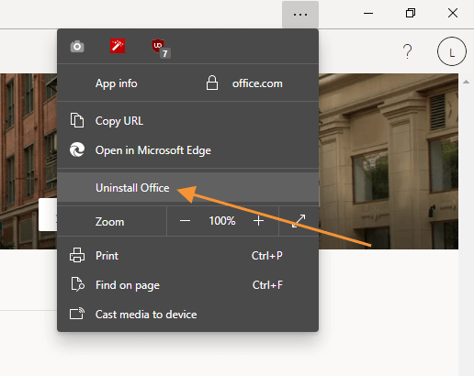Viewport: 474px width, 376px height.
Task: Click the printer icon
Action: [x=77, y=255]
